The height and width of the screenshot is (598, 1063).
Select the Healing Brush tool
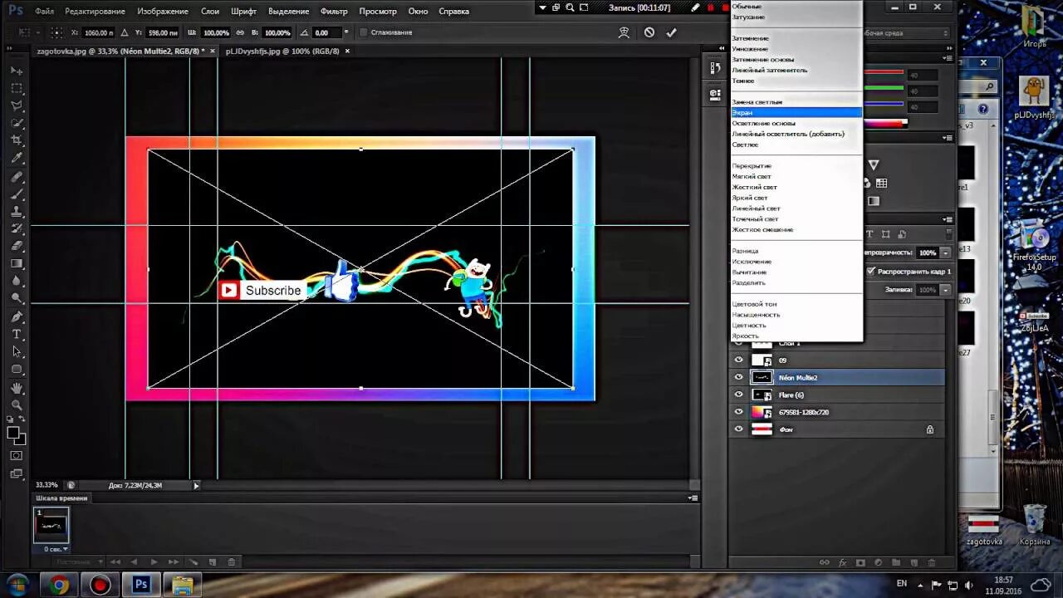(17, 177)
